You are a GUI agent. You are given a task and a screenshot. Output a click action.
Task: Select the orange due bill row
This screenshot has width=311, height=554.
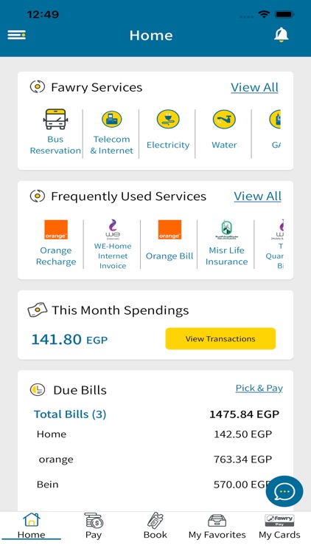(x=155, y=459)
